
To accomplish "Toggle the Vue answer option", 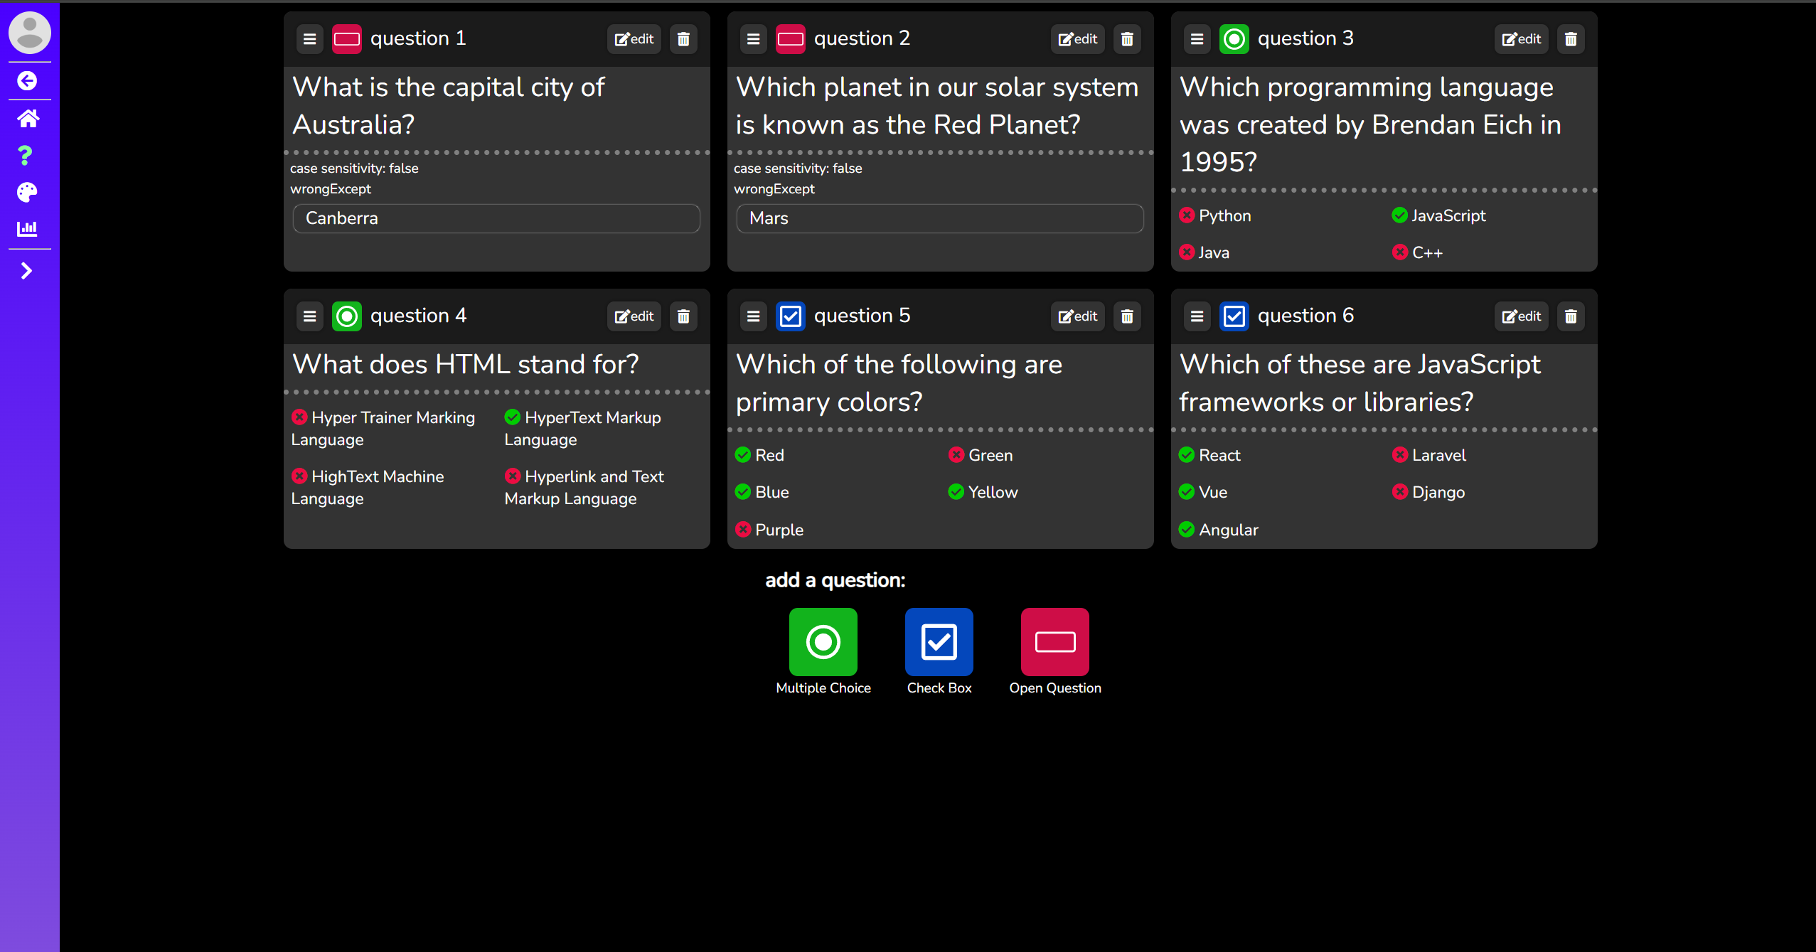I will tap(1203, 492).
